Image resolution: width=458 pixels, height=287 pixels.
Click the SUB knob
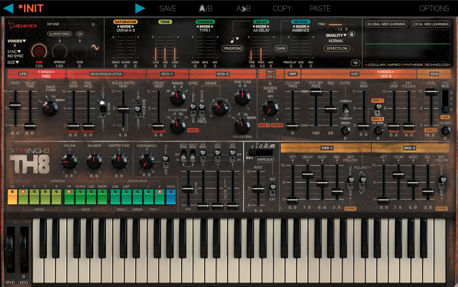pos(80,51)
